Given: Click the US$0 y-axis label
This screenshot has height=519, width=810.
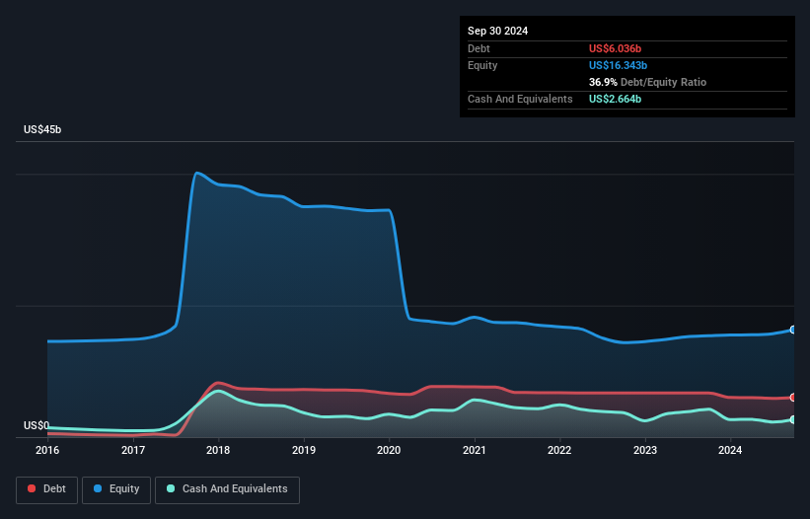Looking at the screenshot, I should 37,425.
